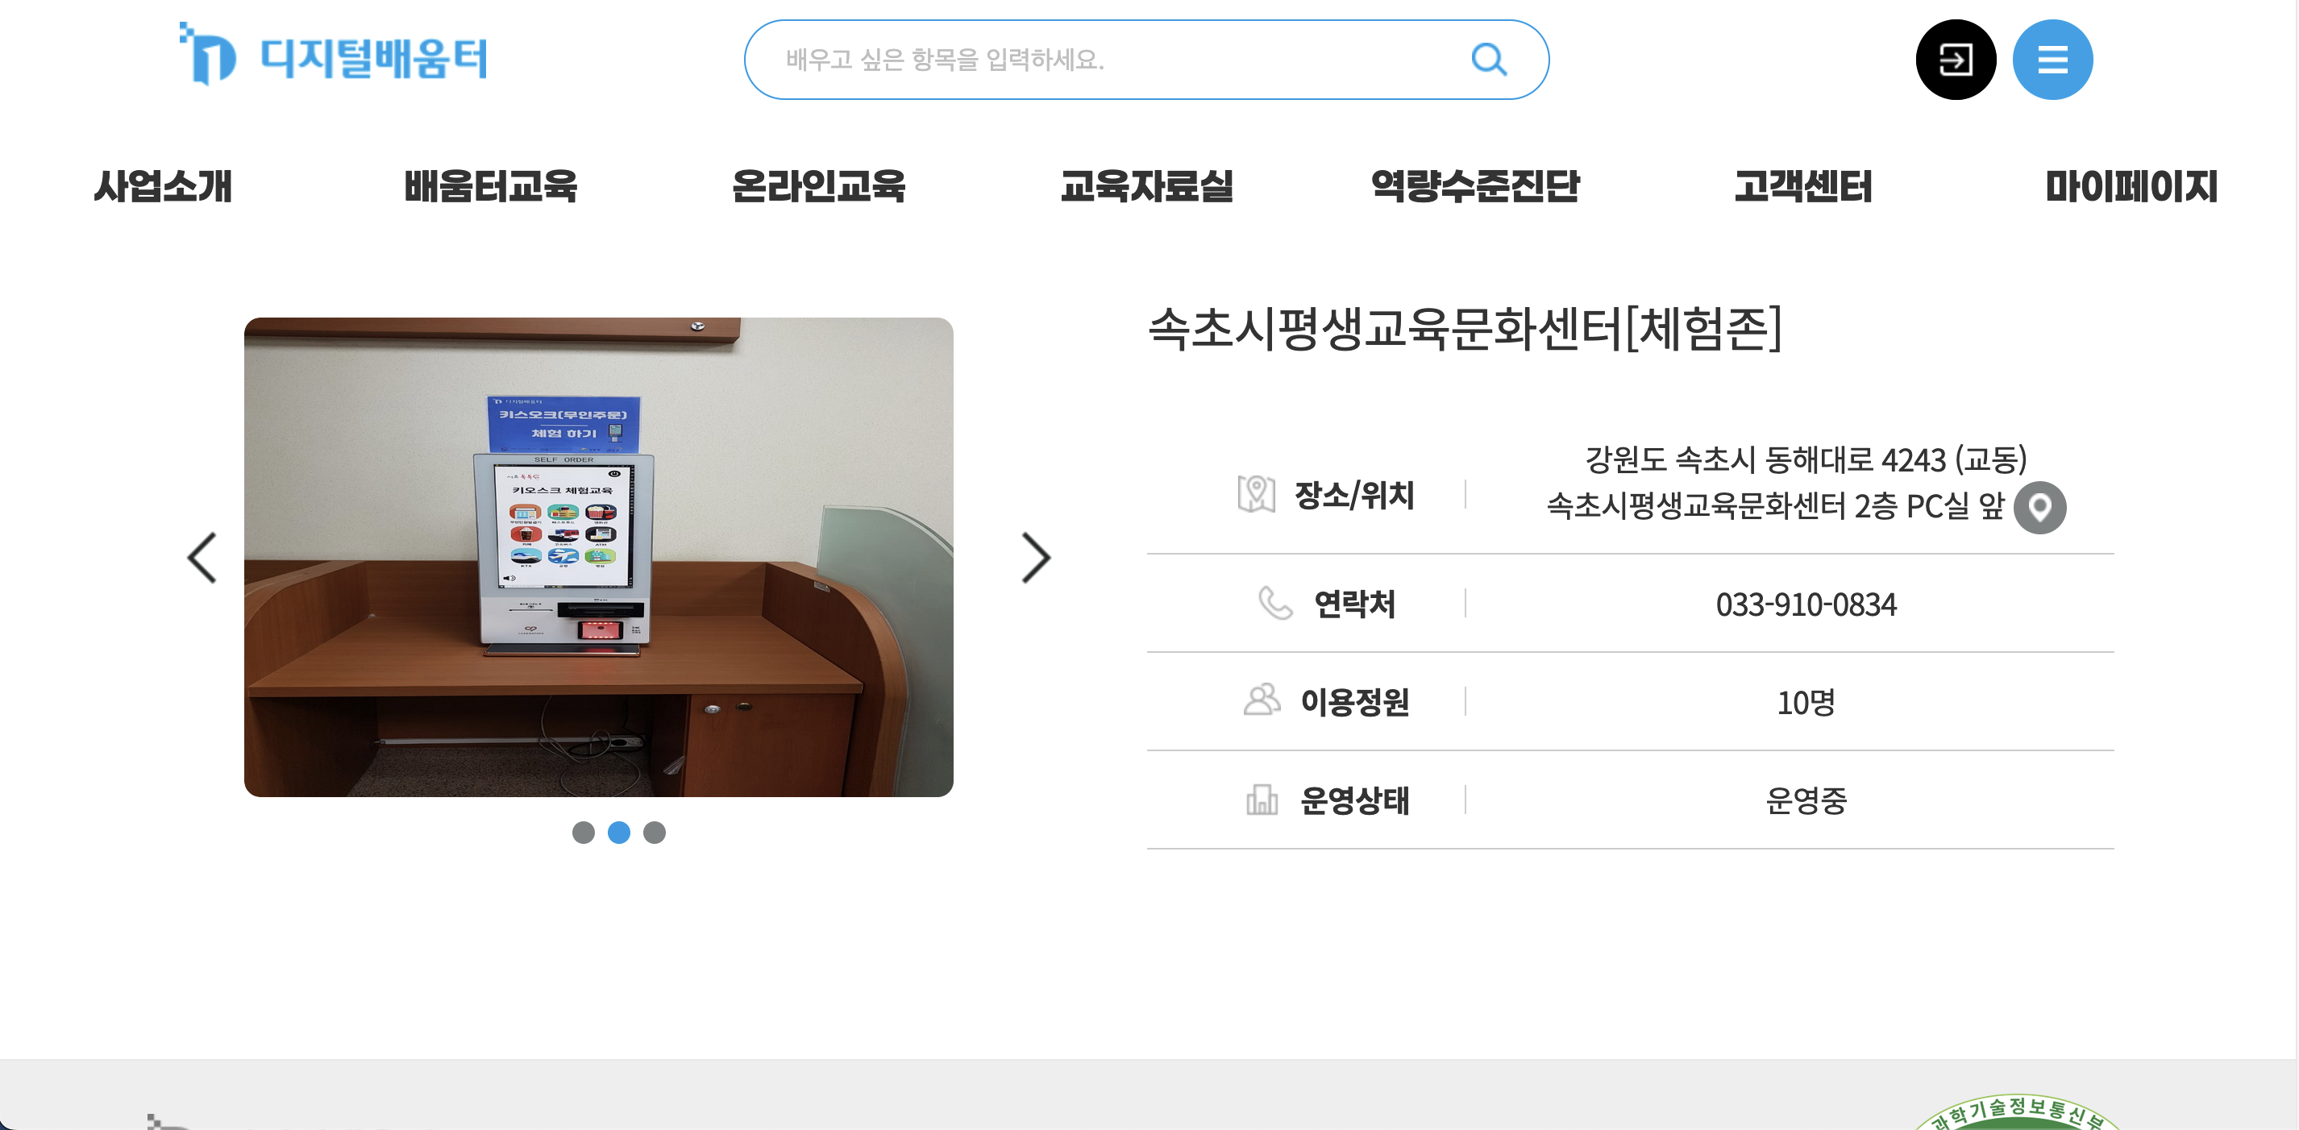Click the magnifying glass search icon
This screenshot has width=2299, height=1130.
click(x=1488, y=60)
